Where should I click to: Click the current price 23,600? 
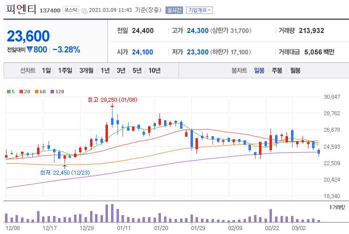(x=28, y=36)
